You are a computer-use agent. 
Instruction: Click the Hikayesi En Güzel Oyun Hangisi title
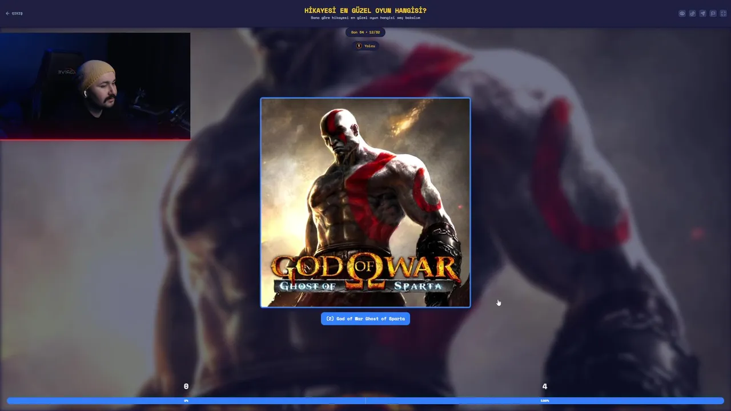(365, 10)
